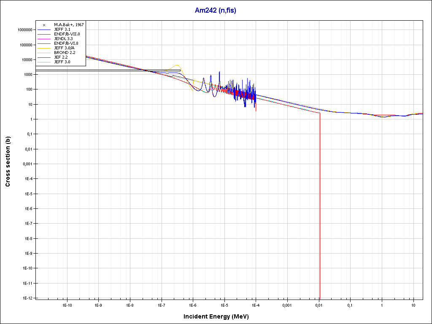This screenshot has height=324, width=432.
Task: Select the ENDF/B-VII.0 legend entry
Action: click(x=64, y=34)
